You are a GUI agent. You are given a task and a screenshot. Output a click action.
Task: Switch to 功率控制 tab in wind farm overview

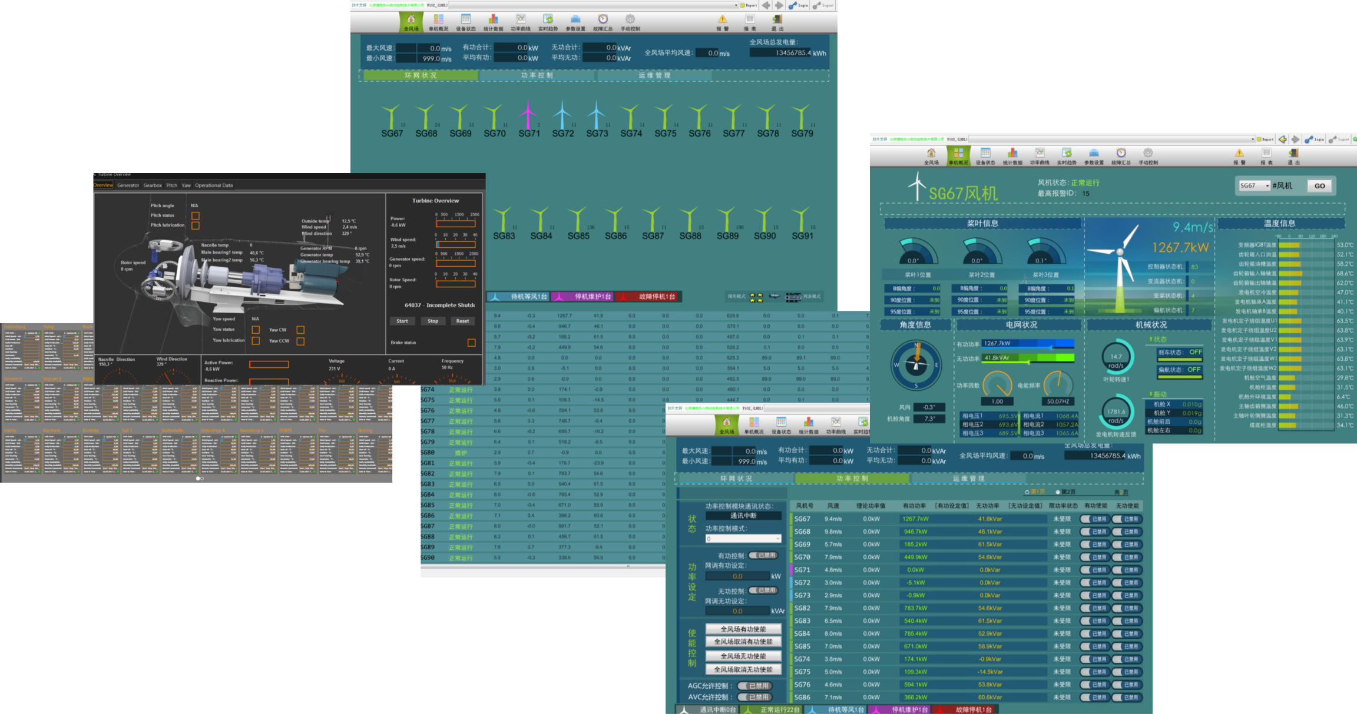(537, 75)
